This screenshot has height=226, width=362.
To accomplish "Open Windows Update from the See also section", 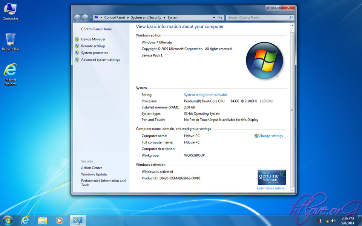I will [x=94, y=174].
